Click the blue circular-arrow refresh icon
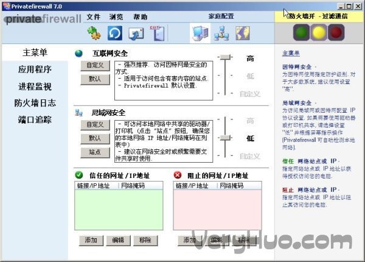The image size is (365, 262). point(115,33)
